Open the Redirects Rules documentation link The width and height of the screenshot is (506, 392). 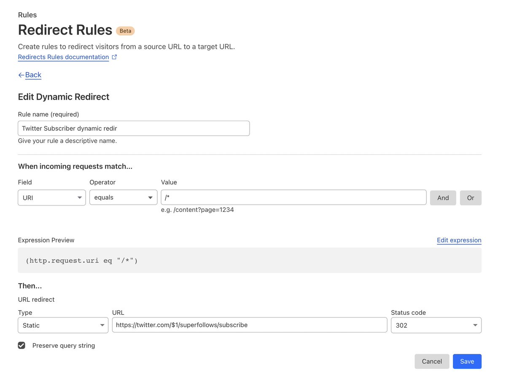[63, 57]
